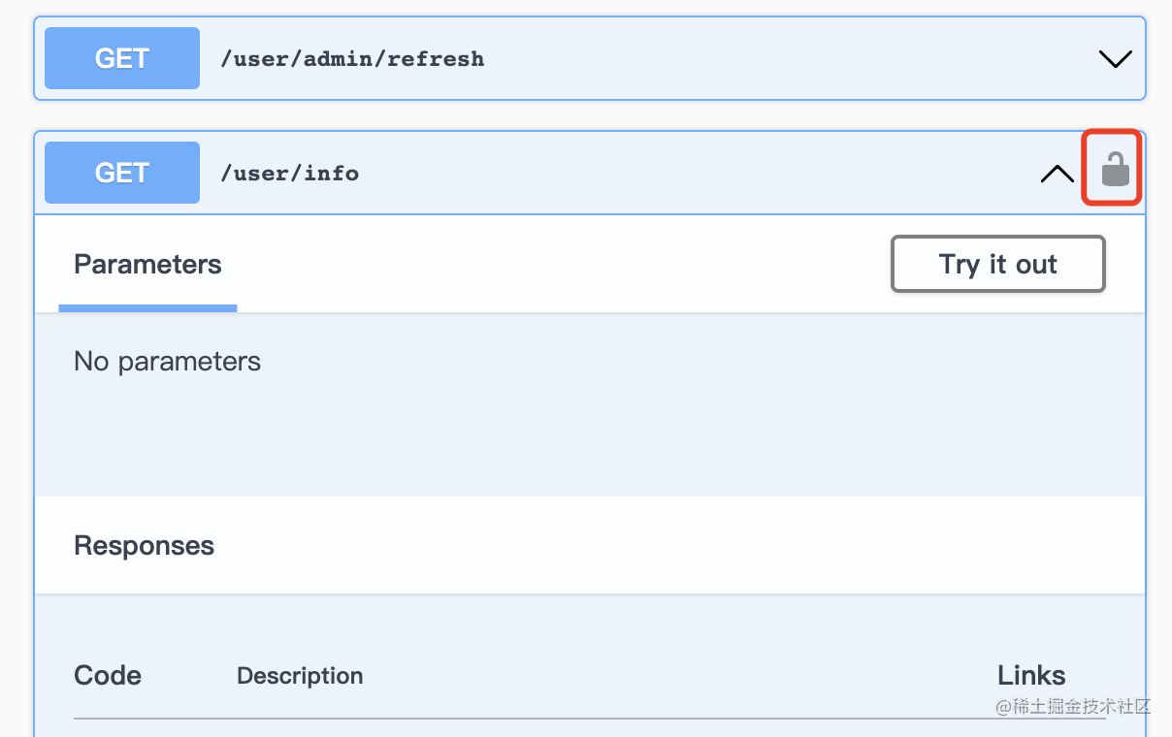Click the GET badge for /user/admin/refresh
This screenshot has width=1172, height=737.
pos(122,58)
